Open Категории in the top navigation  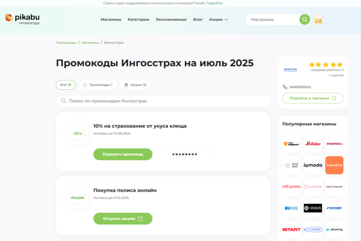[138, 20]
